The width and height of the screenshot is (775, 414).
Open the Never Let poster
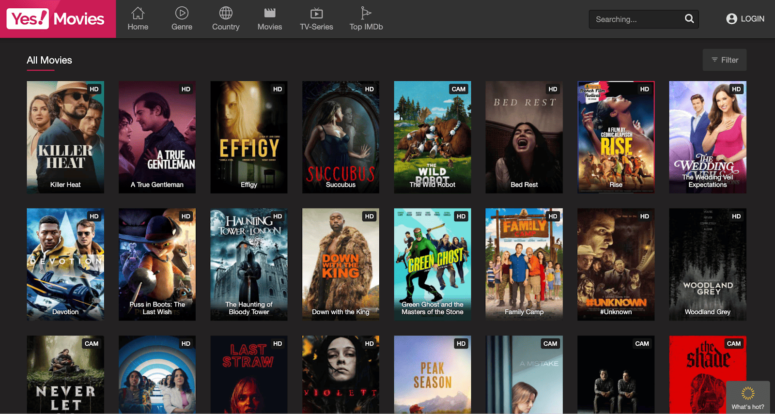pos(65,374)
